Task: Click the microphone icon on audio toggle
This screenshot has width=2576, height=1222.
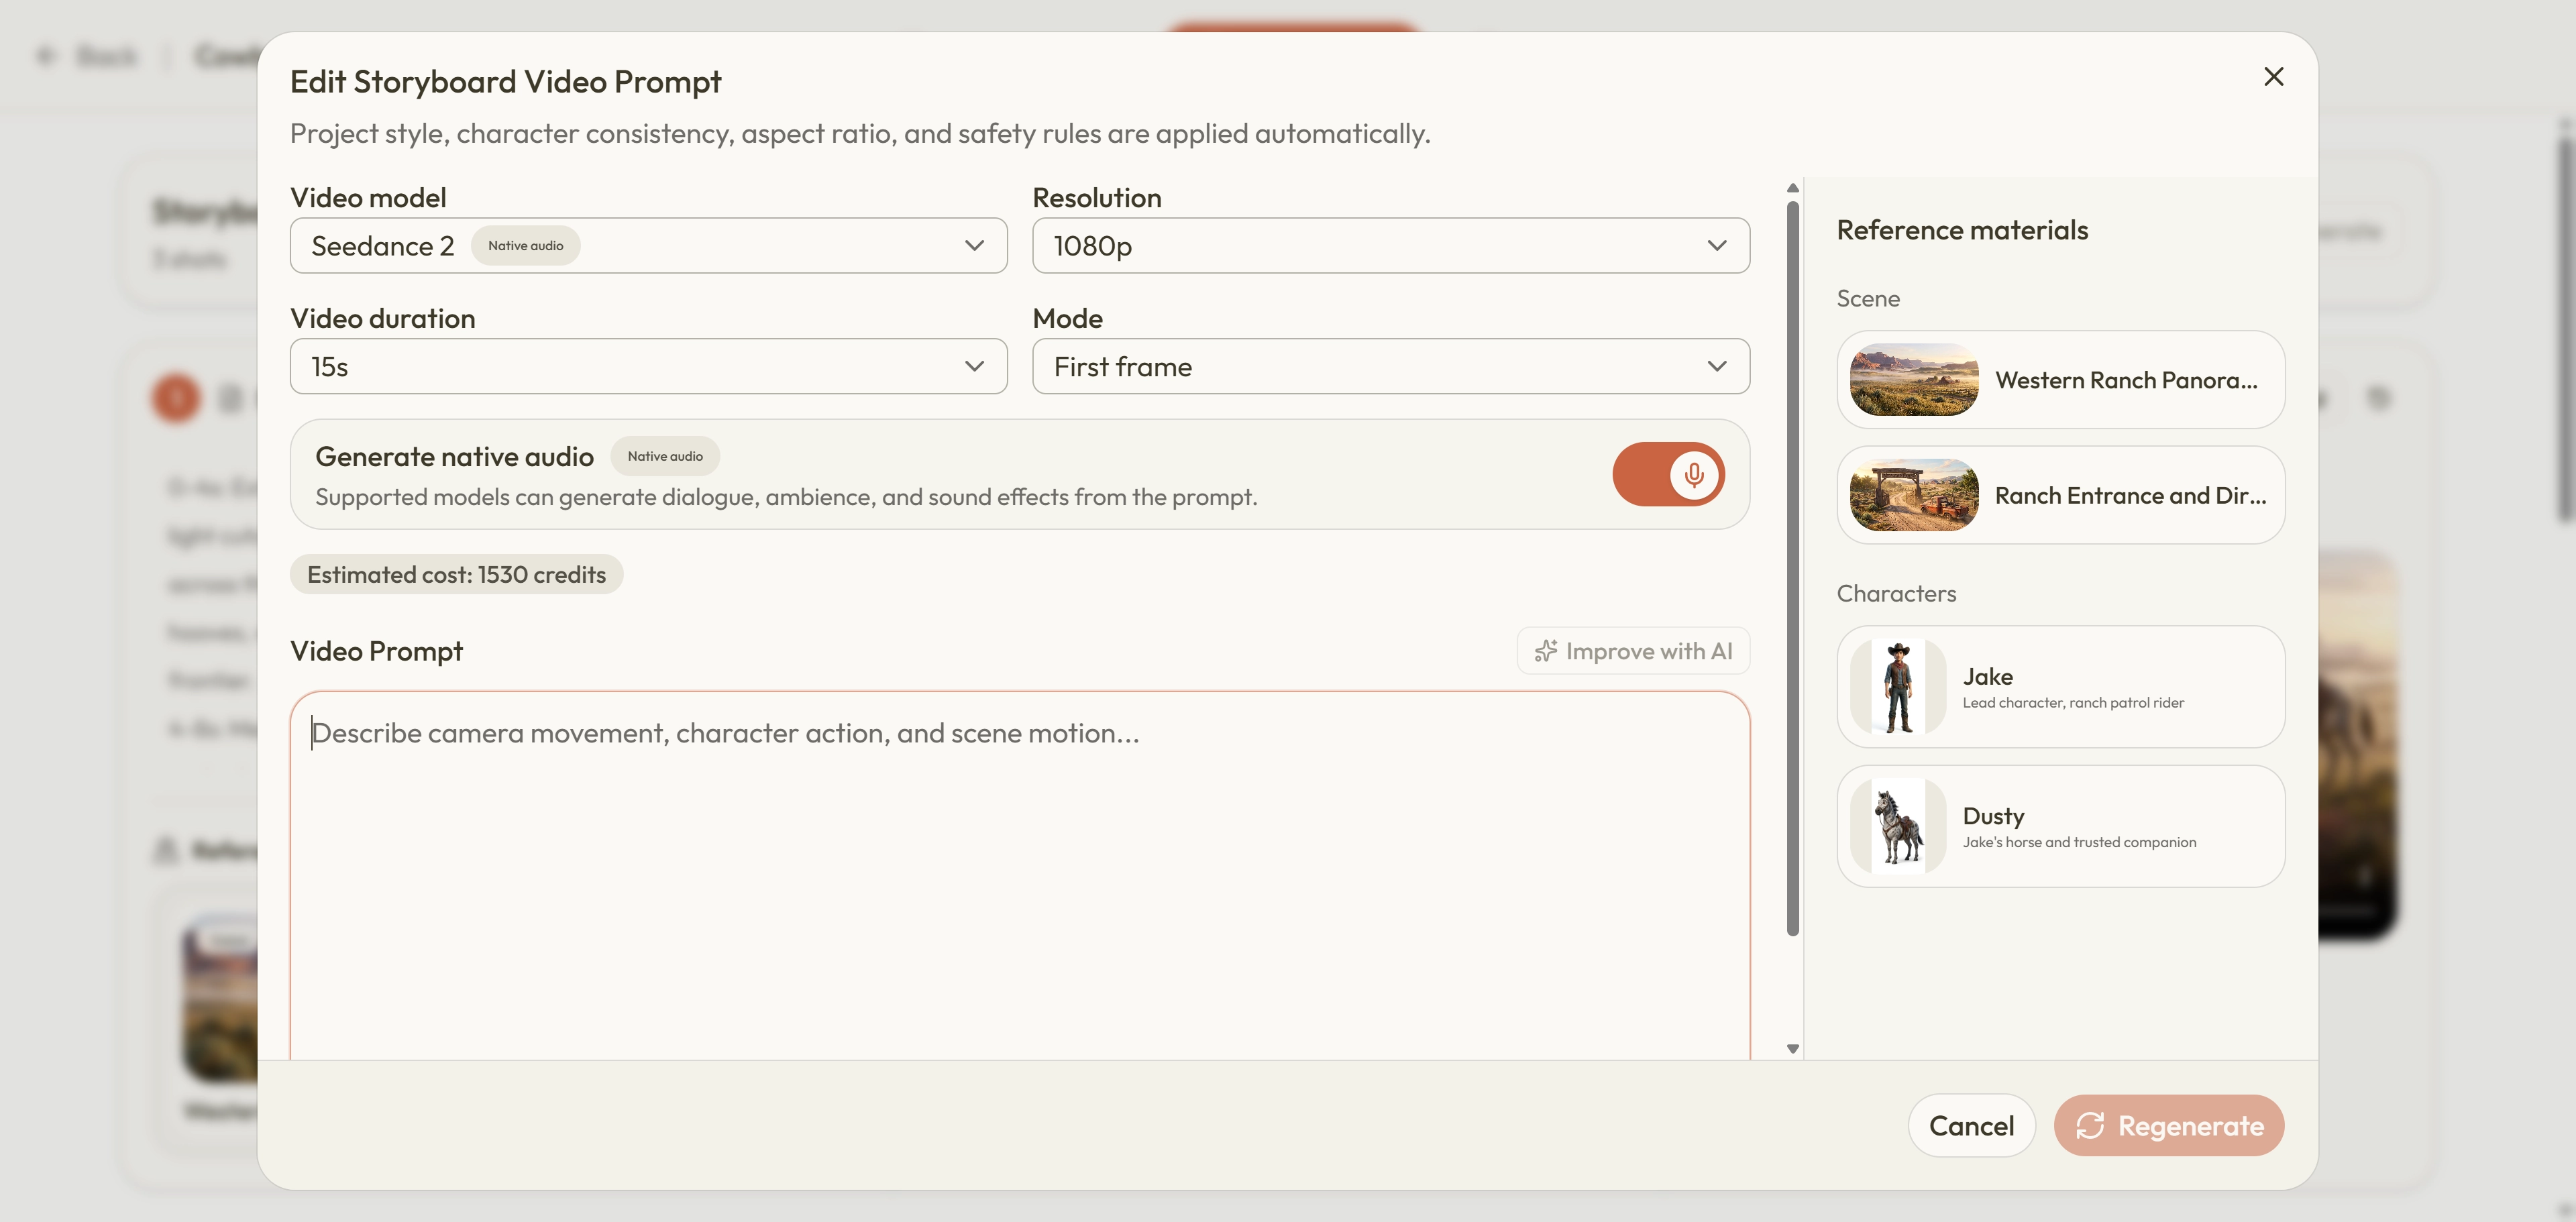Action: coord(1693,474)
